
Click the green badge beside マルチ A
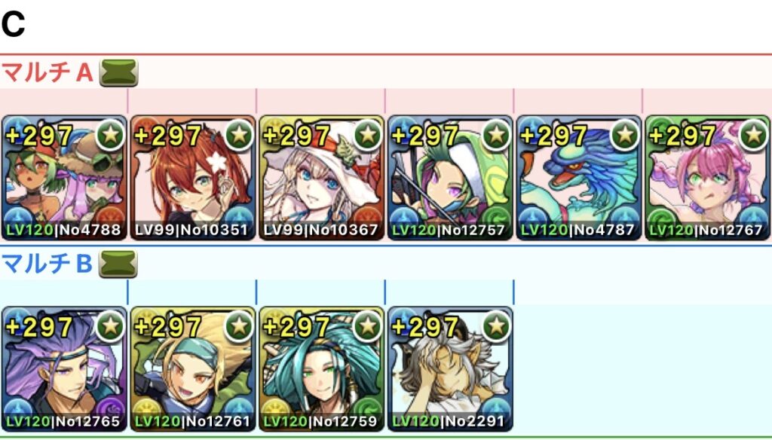coord(118,73)
